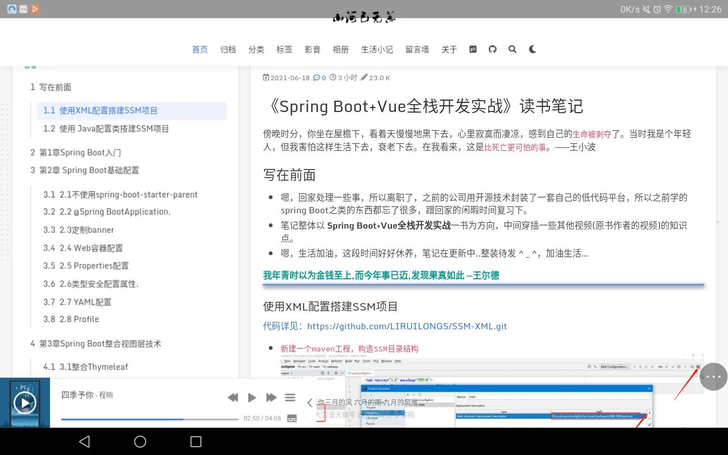Collapse the music player with the left chevron
Image resolution: width=728 pixels, height=455 pixels.
tap(309, 403)
